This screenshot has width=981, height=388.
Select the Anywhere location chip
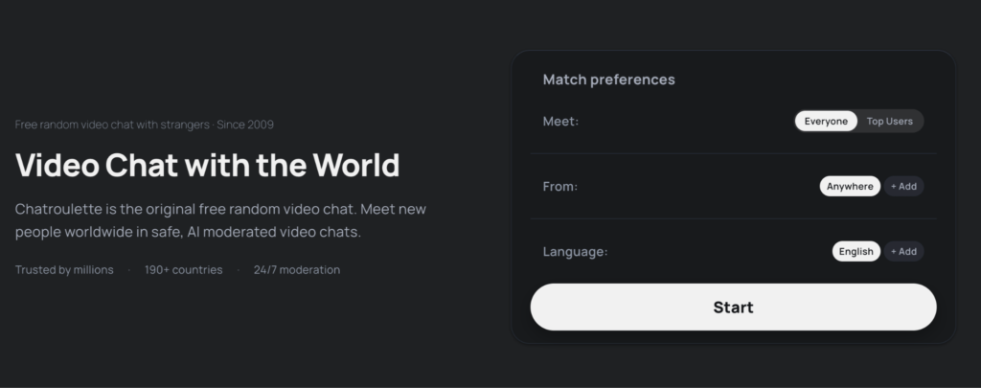click(x=850, y=187)
